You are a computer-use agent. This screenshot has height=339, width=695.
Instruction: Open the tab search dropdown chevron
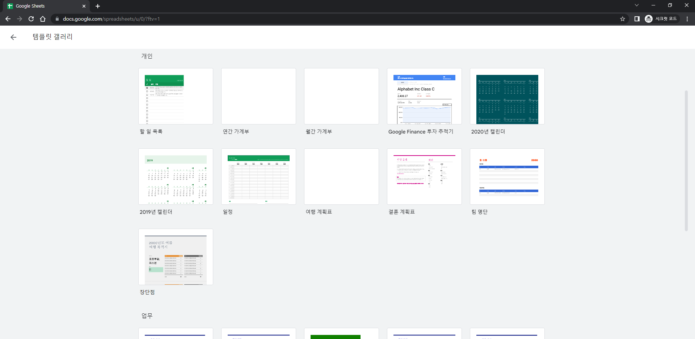click(x=637, y=5)
